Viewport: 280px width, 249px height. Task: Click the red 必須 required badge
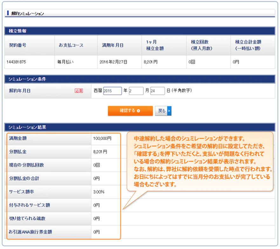(x=79, y=91)
